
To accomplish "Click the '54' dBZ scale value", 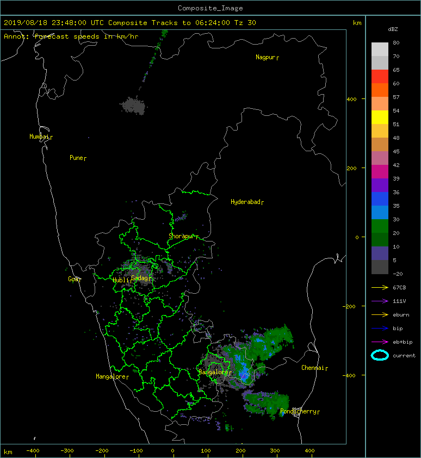I will point(396,111).
